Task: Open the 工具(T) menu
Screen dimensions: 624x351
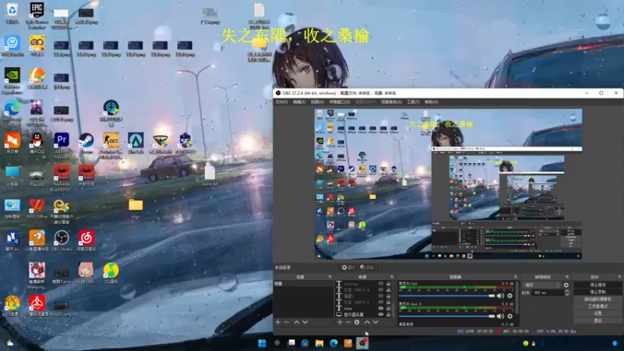Action: pos(413,102)
